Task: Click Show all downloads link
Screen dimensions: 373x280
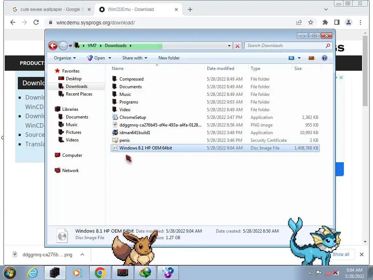Action: point(341,254)
